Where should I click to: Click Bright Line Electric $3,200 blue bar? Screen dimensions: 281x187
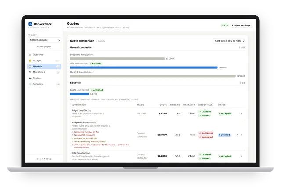79,94
